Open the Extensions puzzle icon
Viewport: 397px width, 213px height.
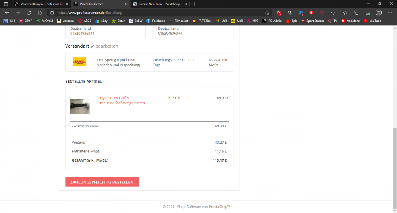[x=333, y=13]
